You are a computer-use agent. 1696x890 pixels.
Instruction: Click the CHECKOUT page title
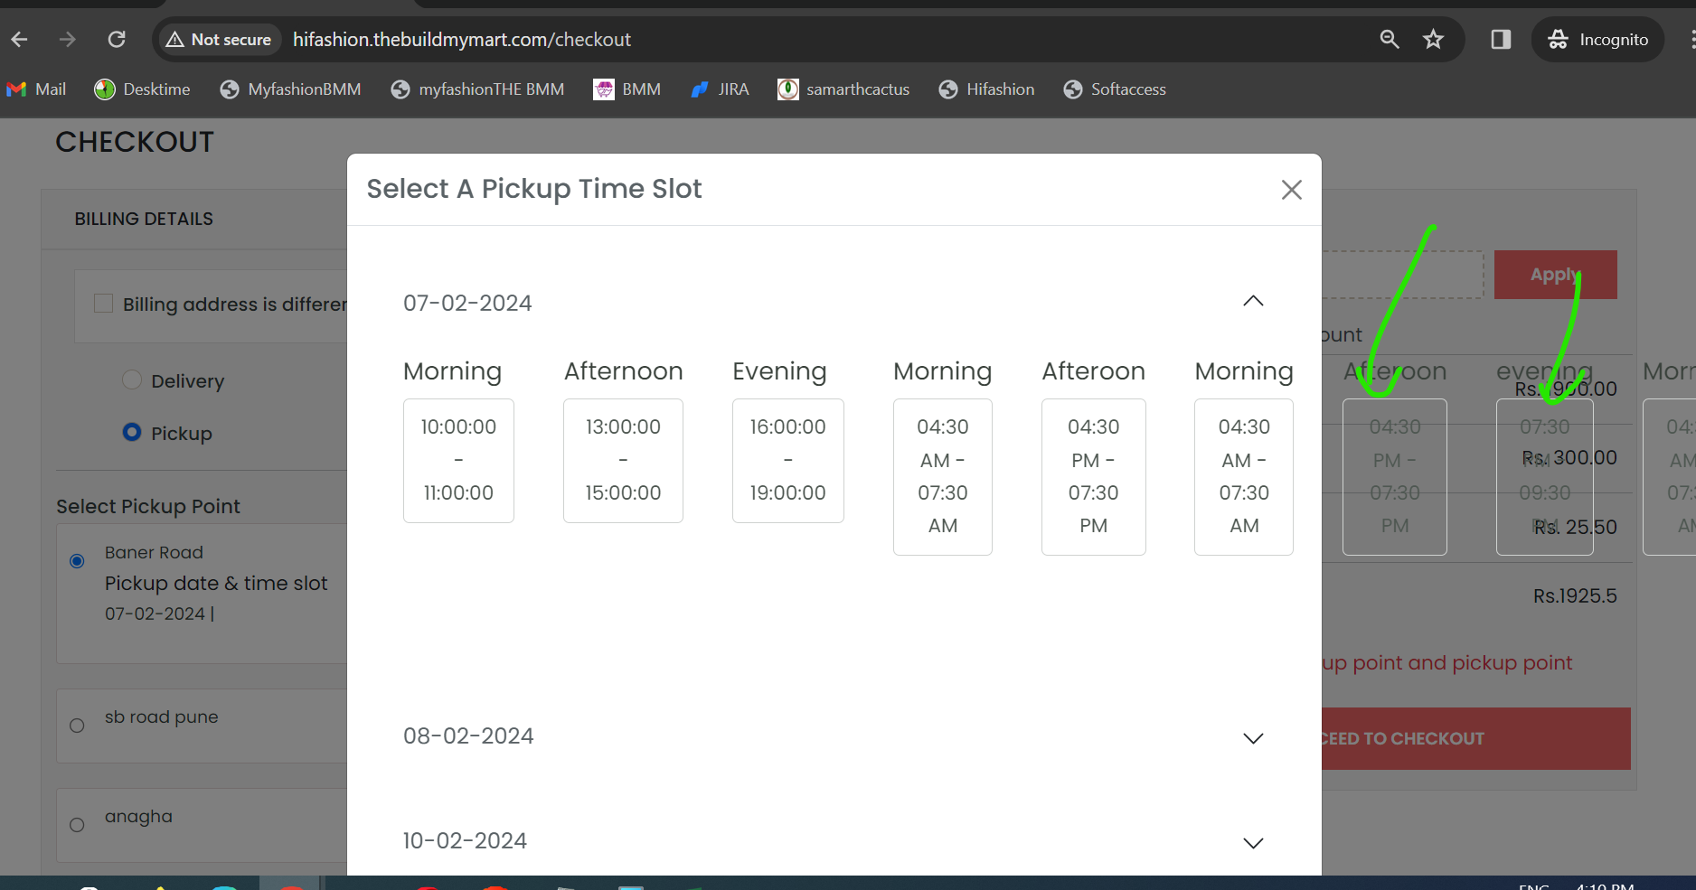pyautogui.click(x=135, y=142)
